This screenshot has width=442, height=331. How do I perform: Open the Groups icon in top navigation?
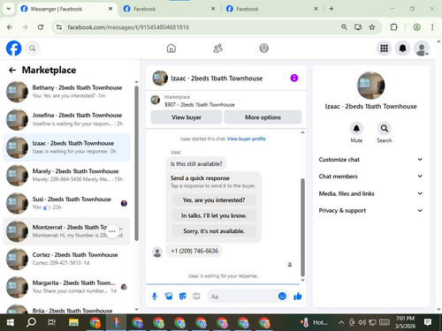(263, 49)
